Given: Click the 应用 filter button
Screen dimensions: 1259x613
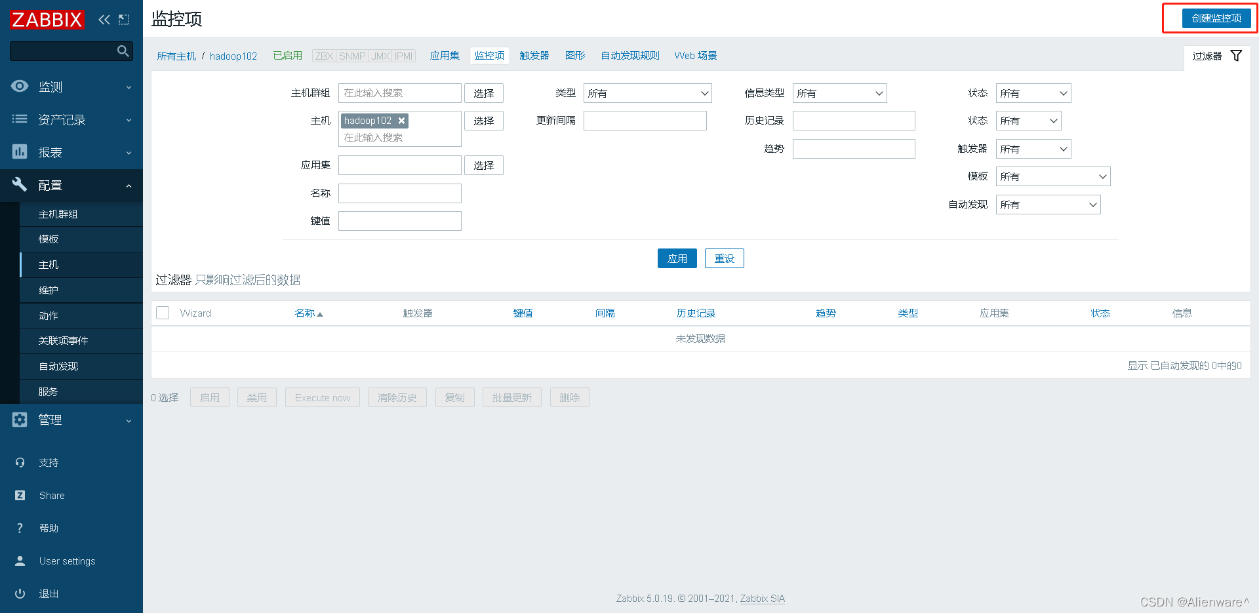Looking at the screenshot, I should pyautogui.click(x=677, y=258).
